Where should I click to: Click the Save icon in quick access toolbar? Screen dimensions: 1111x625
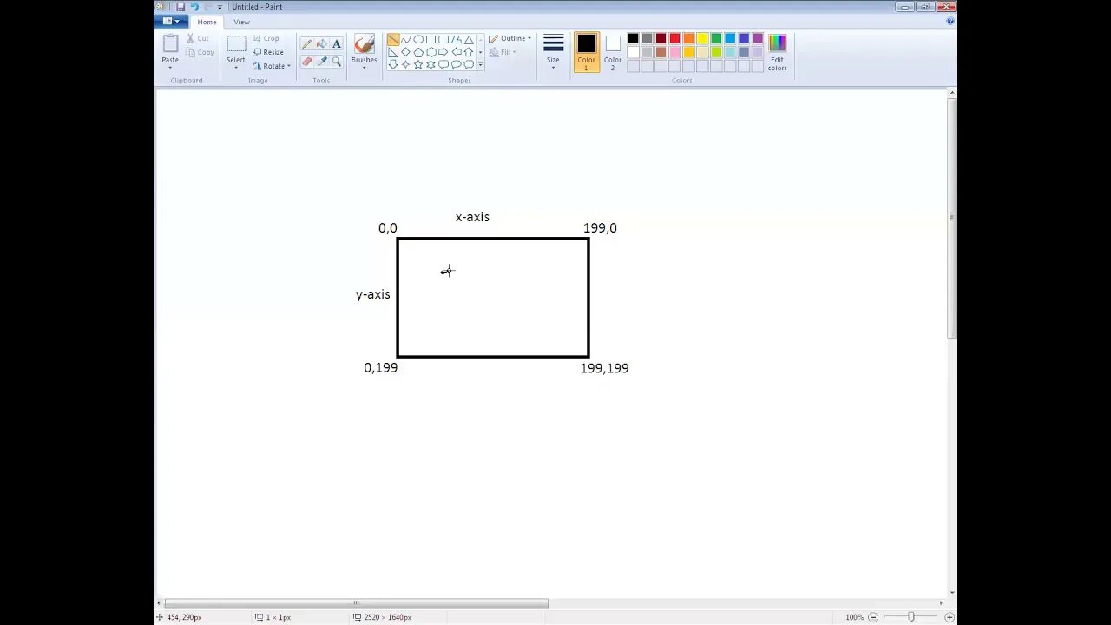tap(181, 7)
